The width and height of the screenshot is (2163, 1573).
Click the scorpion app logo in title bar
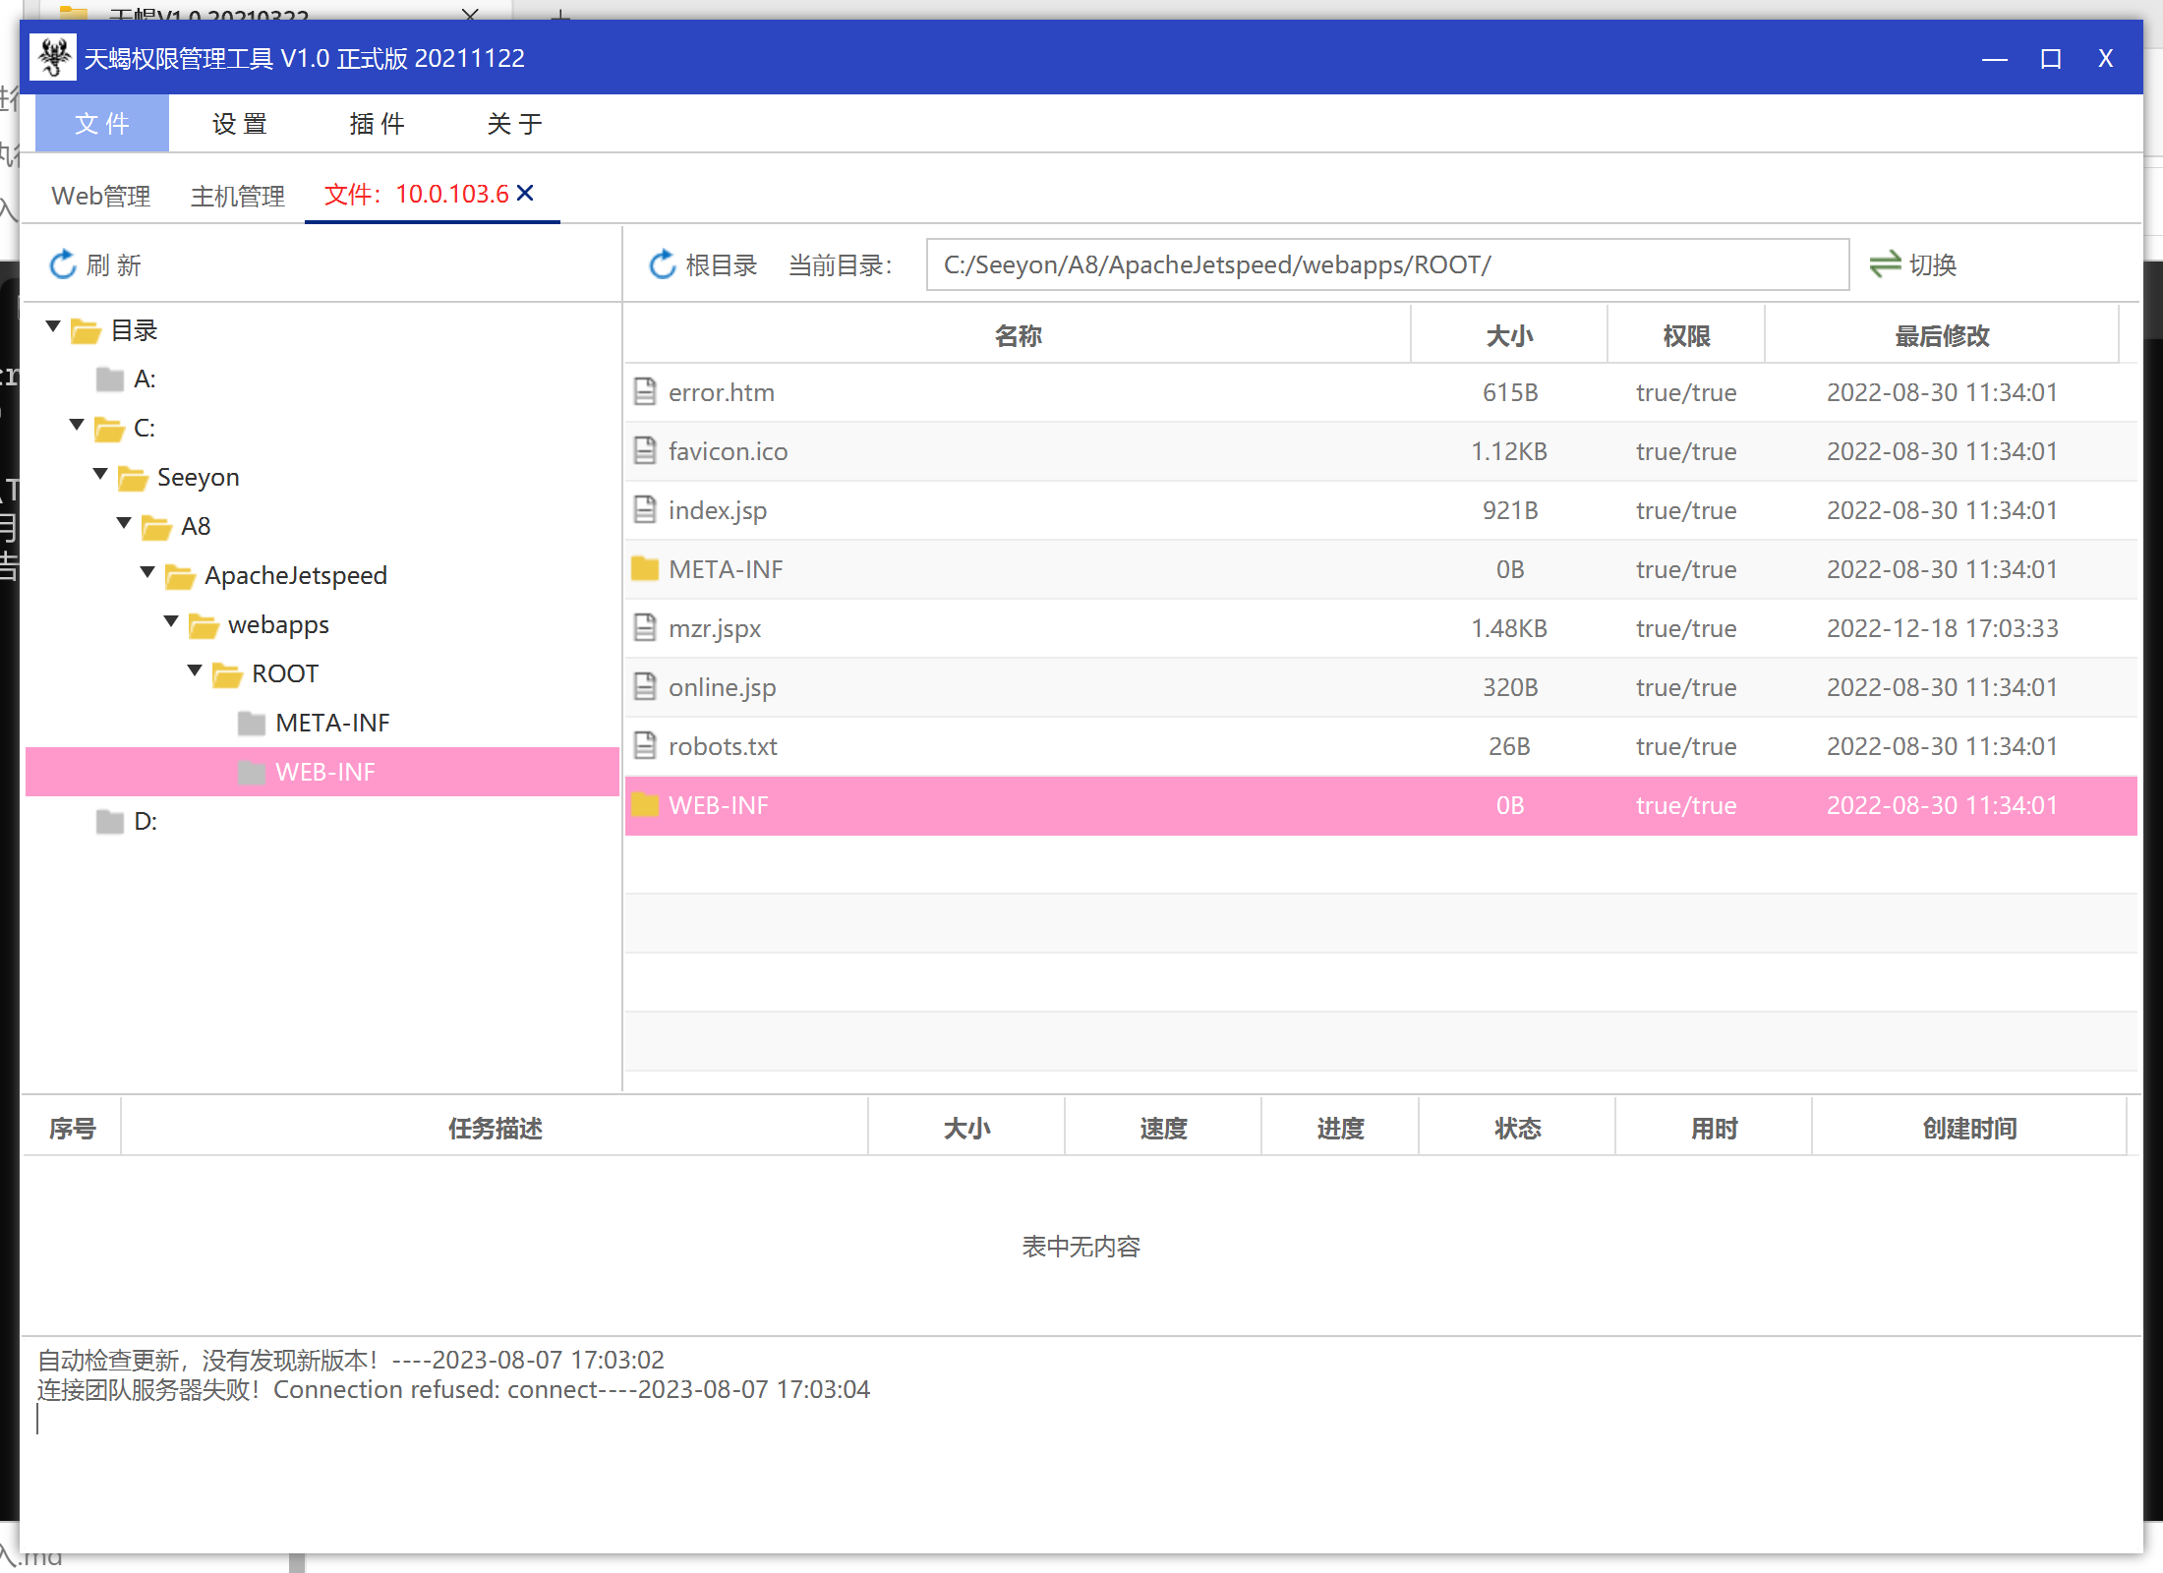(54, 58)
